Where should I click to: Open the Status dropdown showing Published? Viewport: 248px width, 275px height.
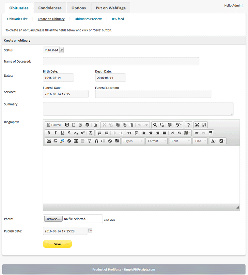coord(61,50)
